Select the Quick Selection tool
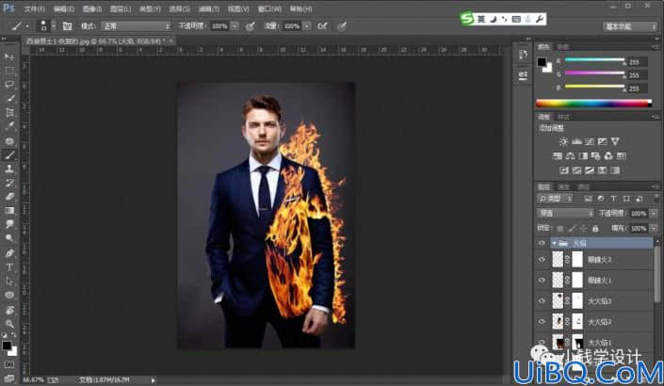Viewport: 664px width, 386px height. pyautogui.click(x=9, y=98)
